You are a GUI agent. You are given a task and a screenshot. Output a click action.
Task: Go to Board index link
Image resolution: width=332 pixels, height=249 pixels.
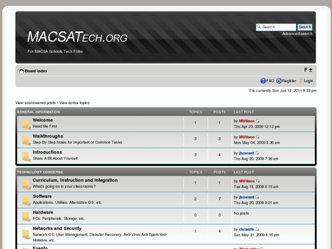point(36,71)
